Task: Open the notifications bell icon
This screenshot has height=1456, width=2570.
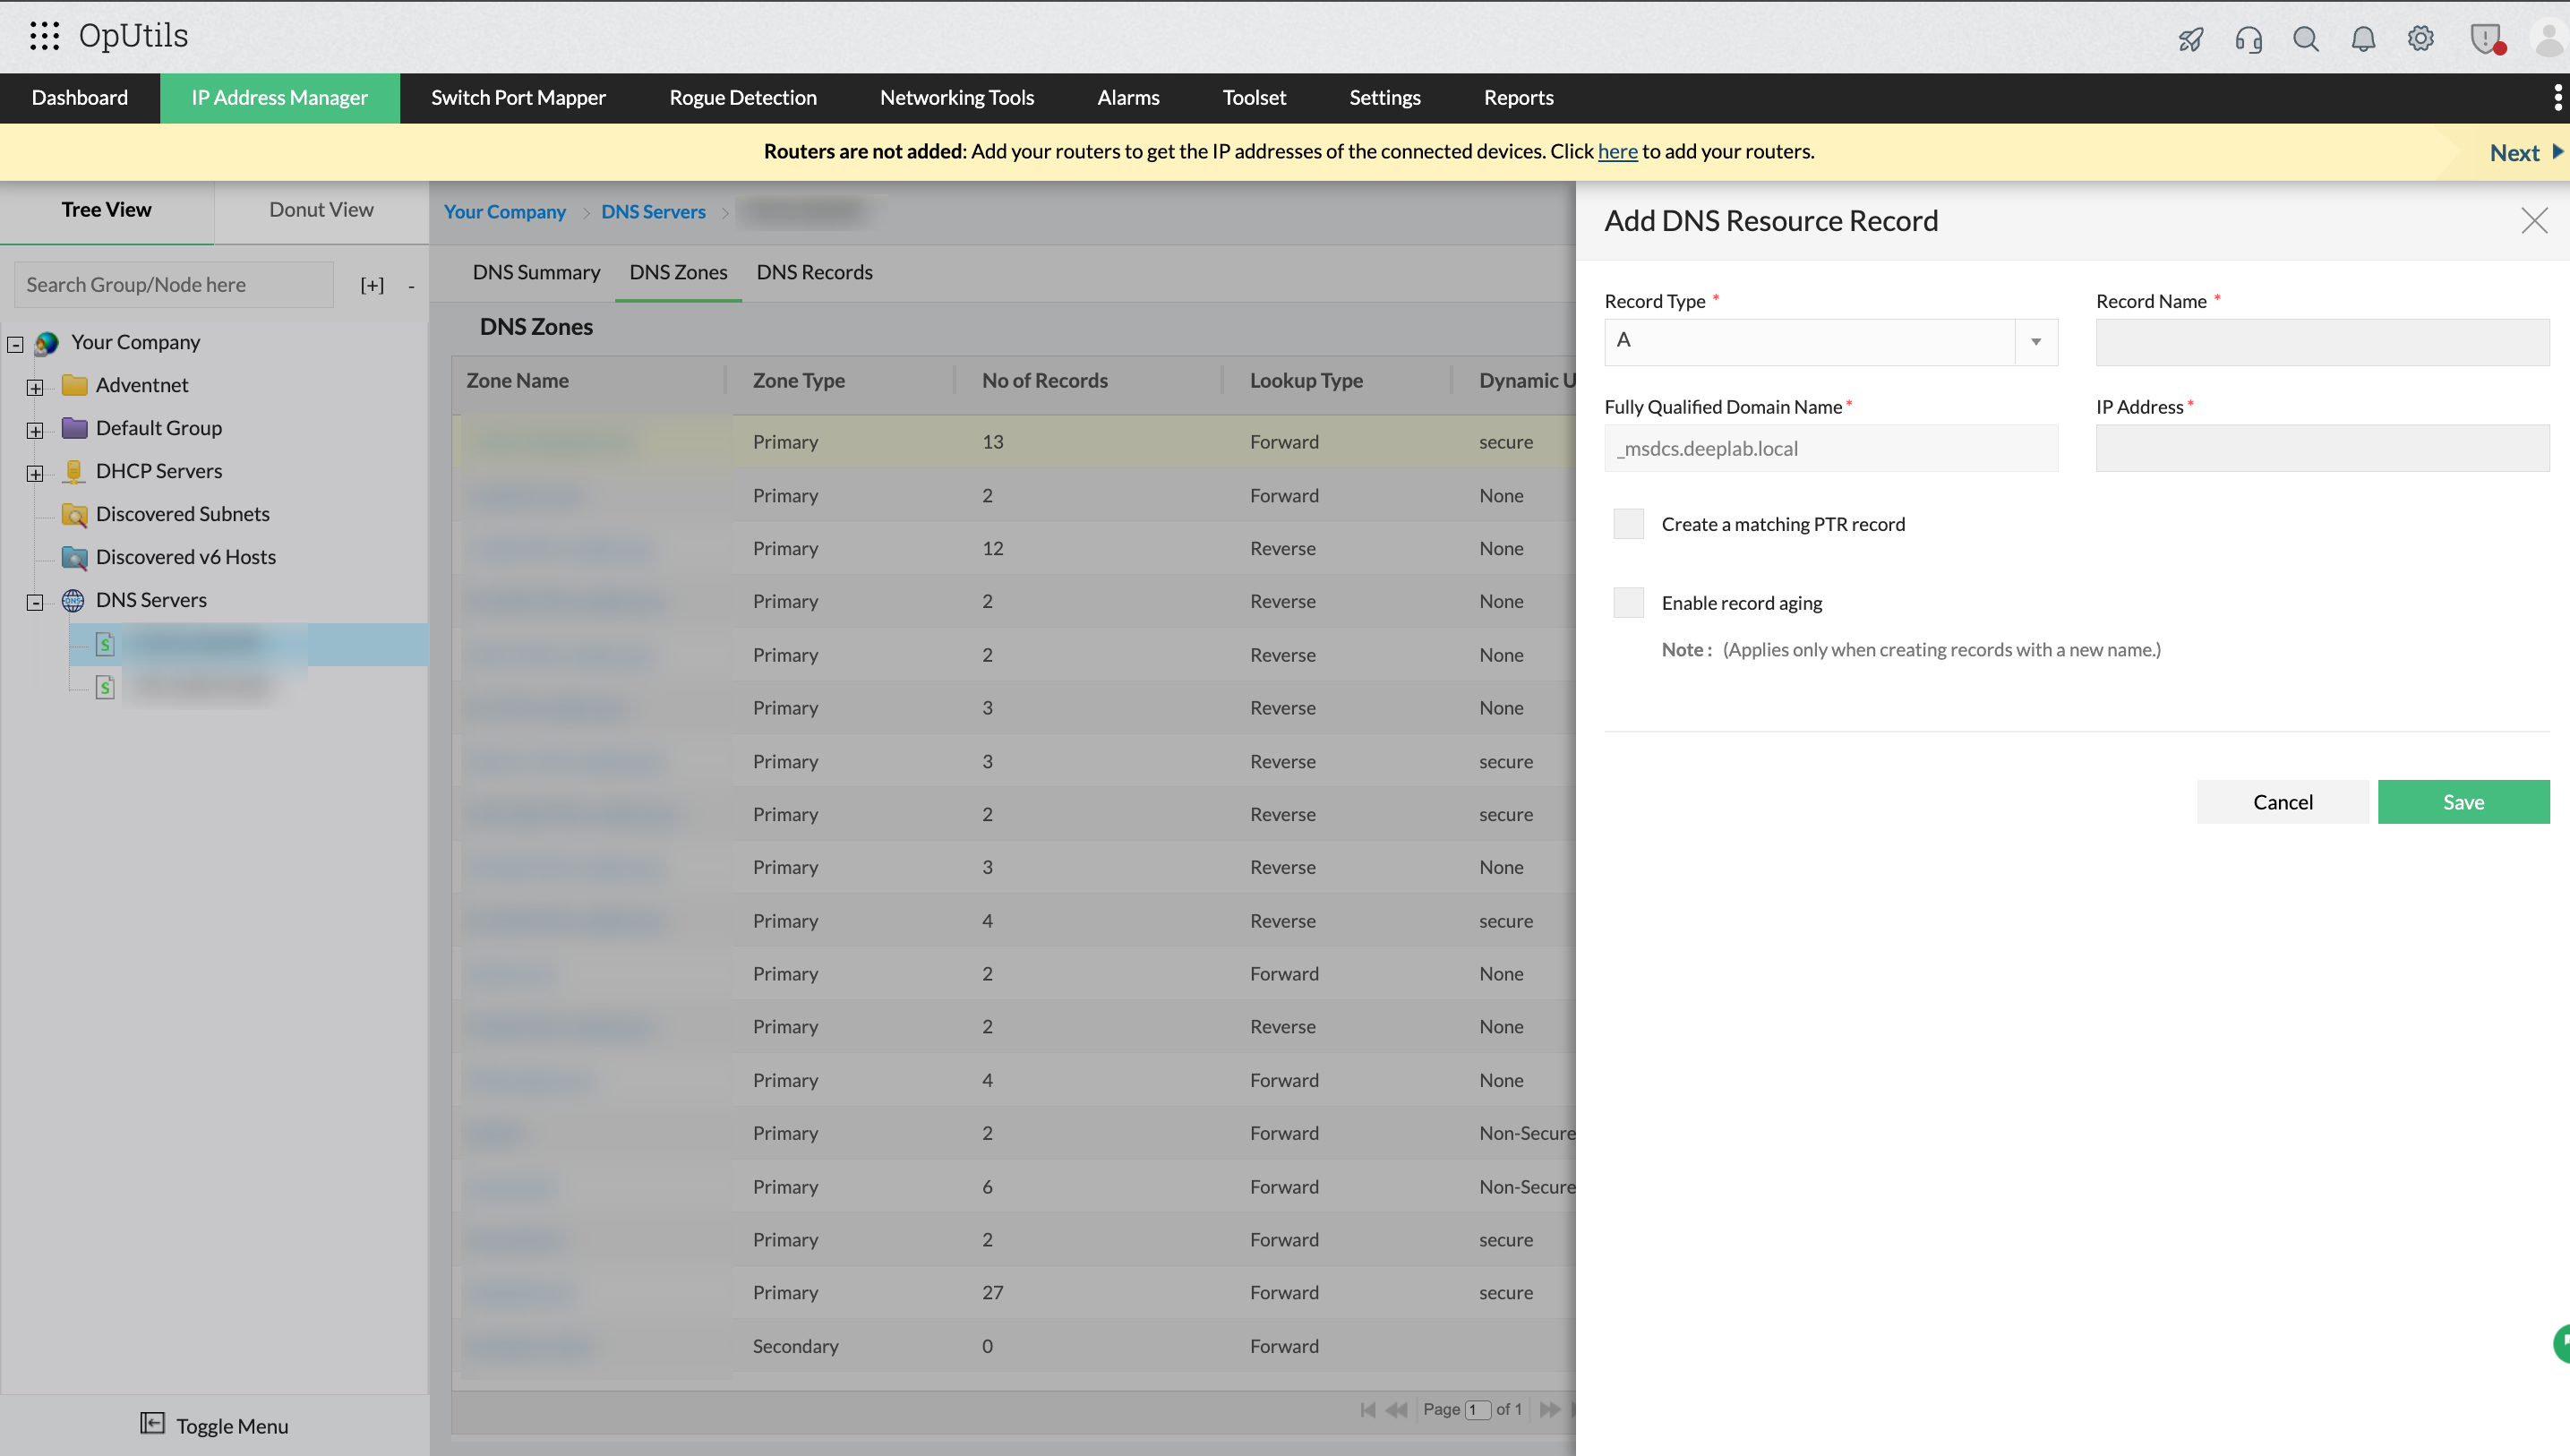Action: click(2362, 39)
